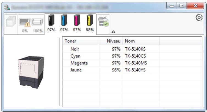The image size is (207, 112).
Task: Sort by the Niveau column header
Action: [111, 41]
